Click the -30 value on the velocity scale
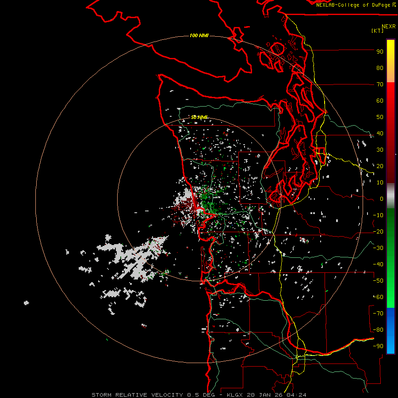The width and height of the screenshot is (398, 398). 378,248
